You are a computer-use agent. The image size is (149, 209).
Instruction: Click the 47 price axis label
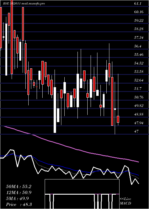coord(136,131)
